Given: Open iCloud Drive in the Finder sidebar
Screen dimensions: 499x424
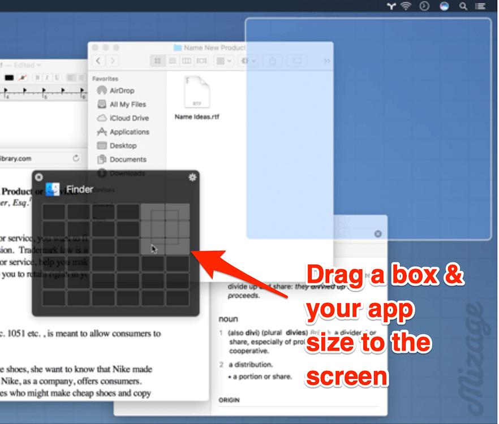Looking at the screenshot, I should tap(123, 118).
